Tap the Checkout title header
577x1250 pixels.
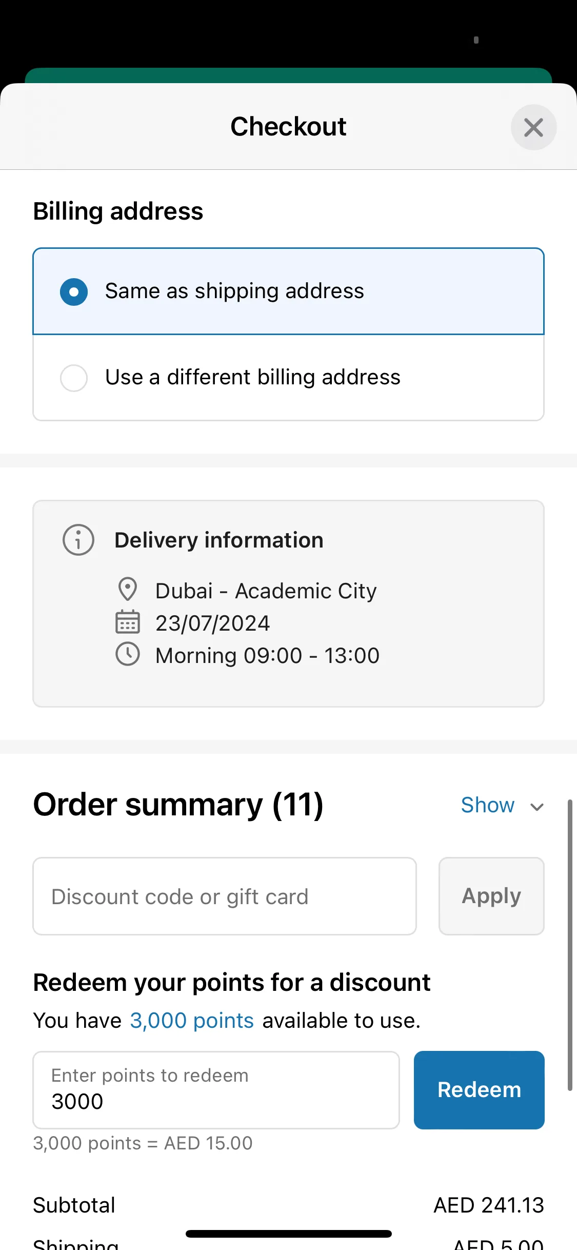[288, 126]
